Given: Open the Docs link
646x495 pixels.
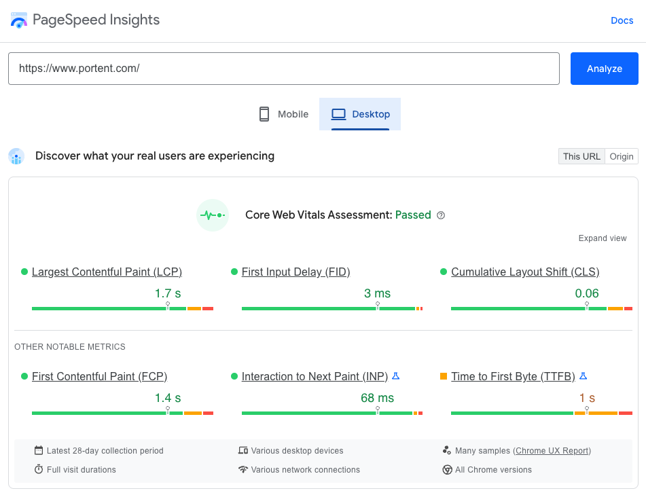Looking at the screenshot, I should click(622, 20).
